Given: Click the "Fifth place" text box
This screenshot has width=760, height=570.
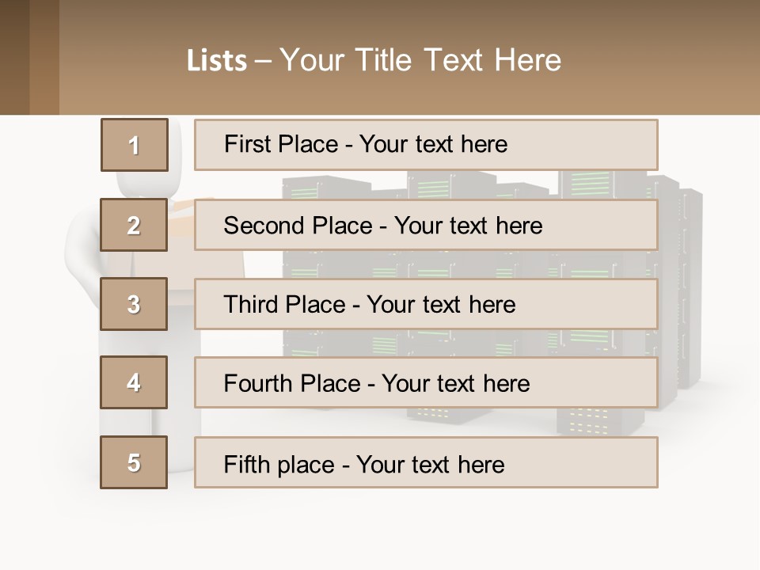Looking at the screenshot, I should coord(426,462).
